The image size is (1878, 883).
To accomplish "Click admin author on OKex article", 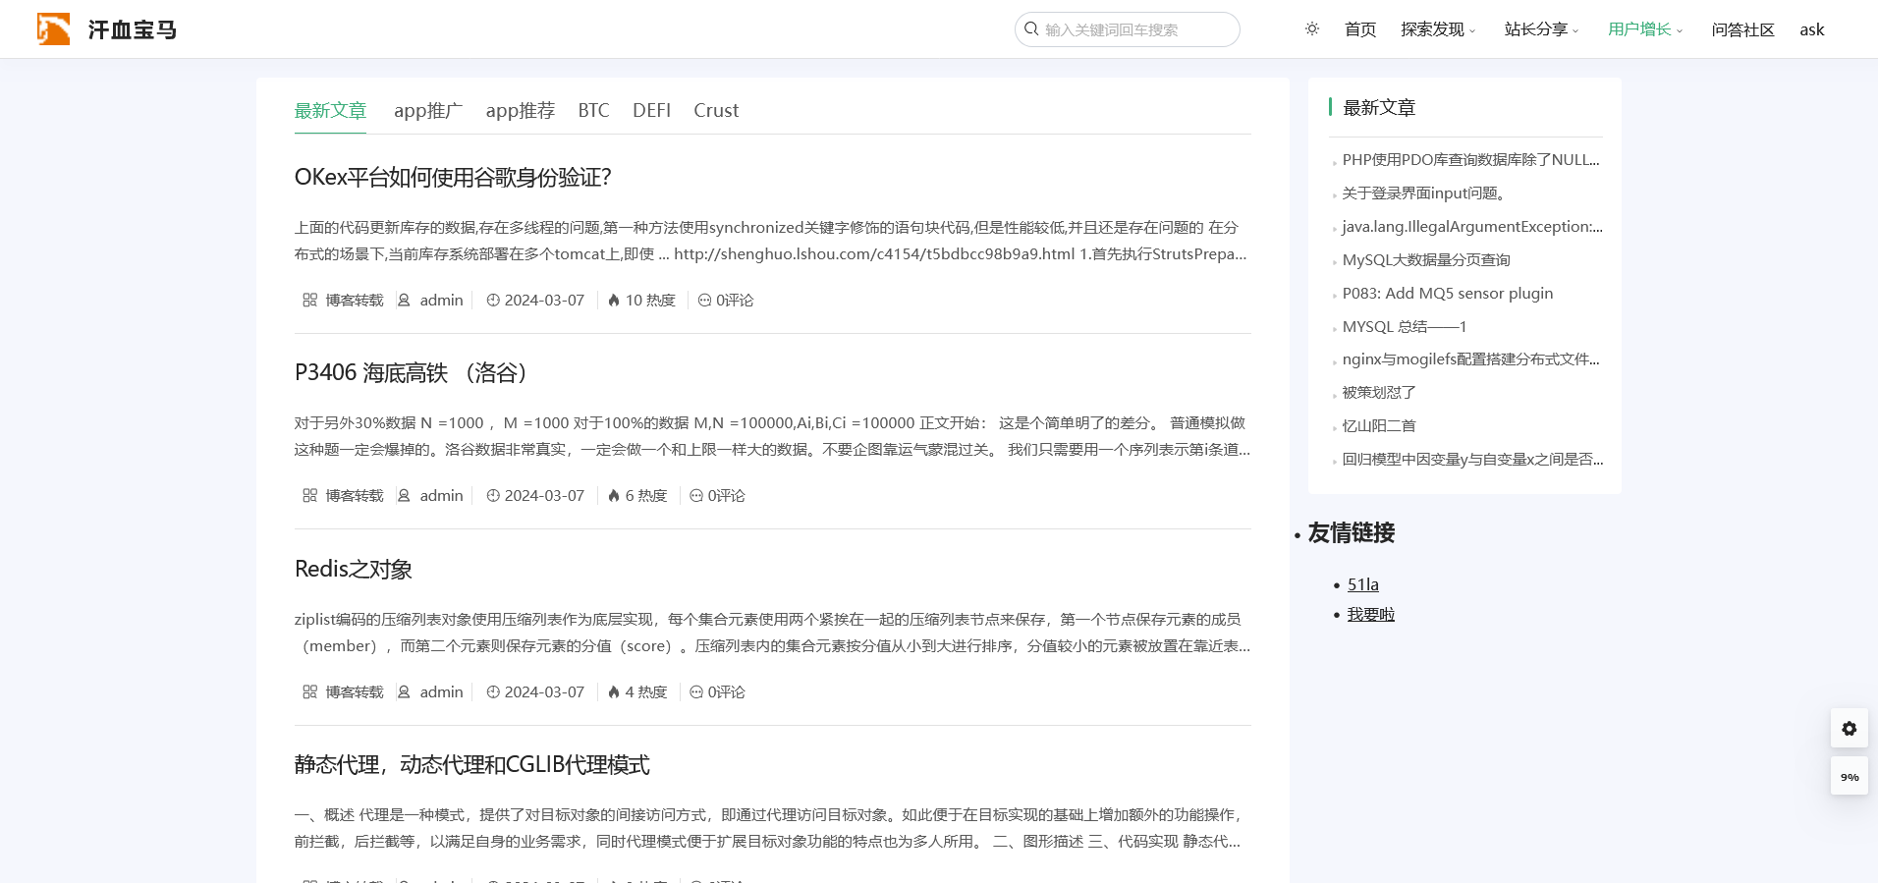I will 441,301.
